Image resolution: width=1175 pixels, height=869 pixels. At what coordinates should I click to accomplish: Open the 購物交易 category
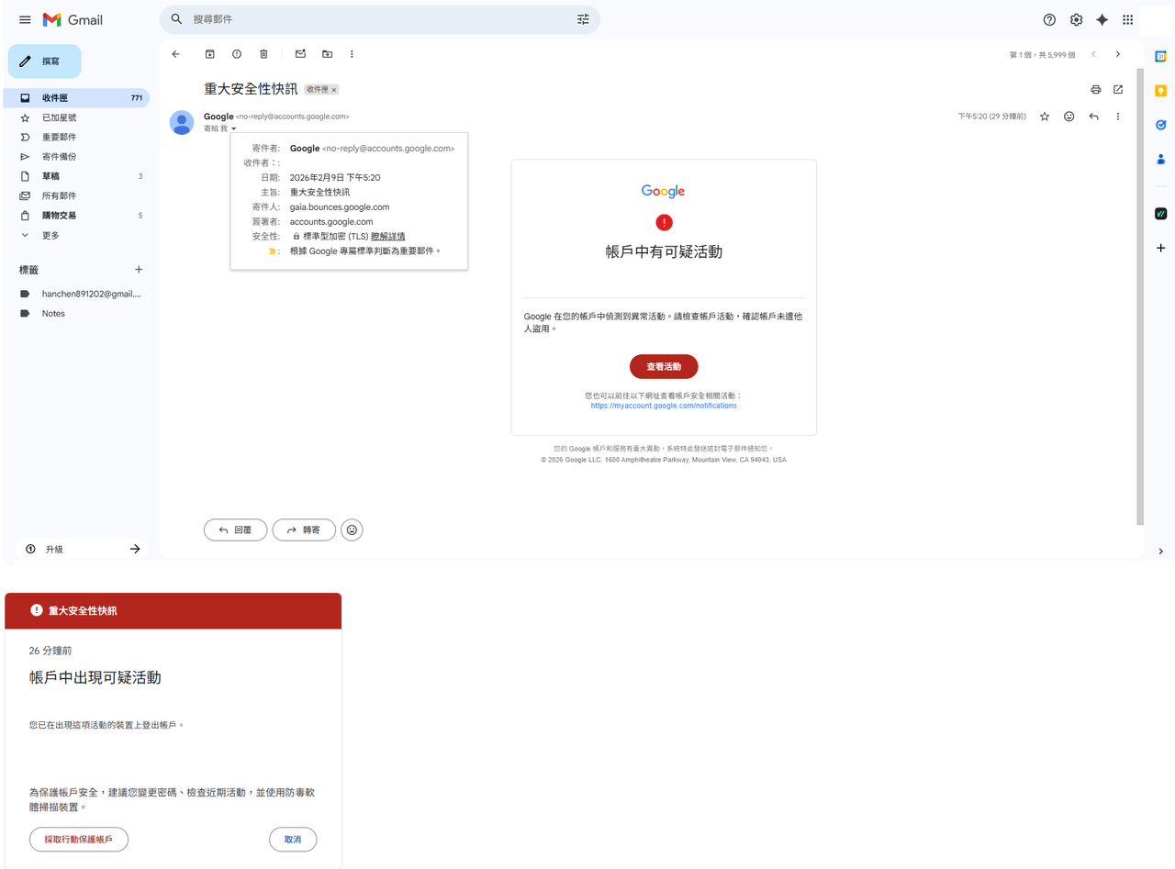coord(76,216)
